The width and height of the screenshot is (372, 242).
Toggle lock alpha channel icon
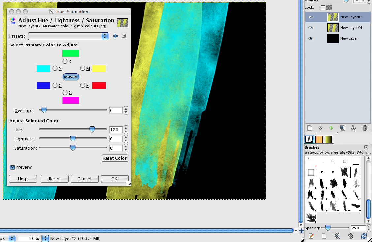[x=329, y=7]
